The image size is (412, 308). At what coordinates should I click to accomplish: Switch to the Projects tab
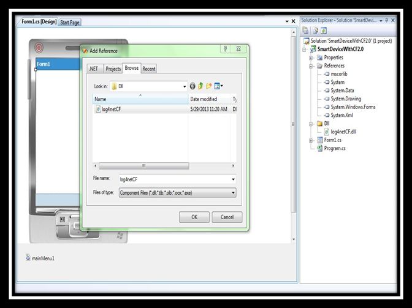[x=113, y=69]
